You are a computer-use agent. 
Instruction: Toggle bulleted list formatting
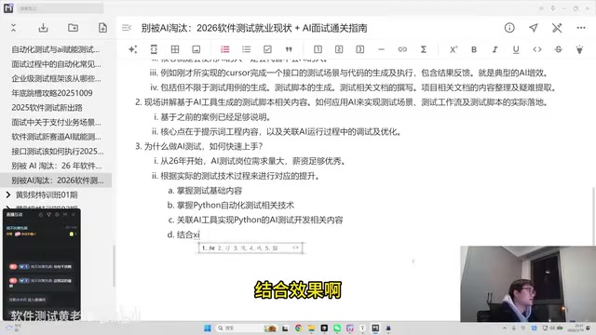pos(246,49)
